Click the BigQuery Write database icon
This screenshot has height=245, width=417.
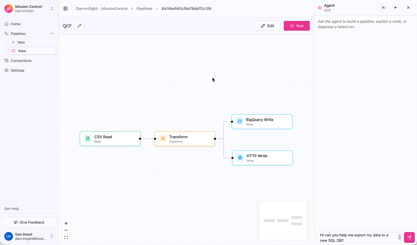click(239, 122)
